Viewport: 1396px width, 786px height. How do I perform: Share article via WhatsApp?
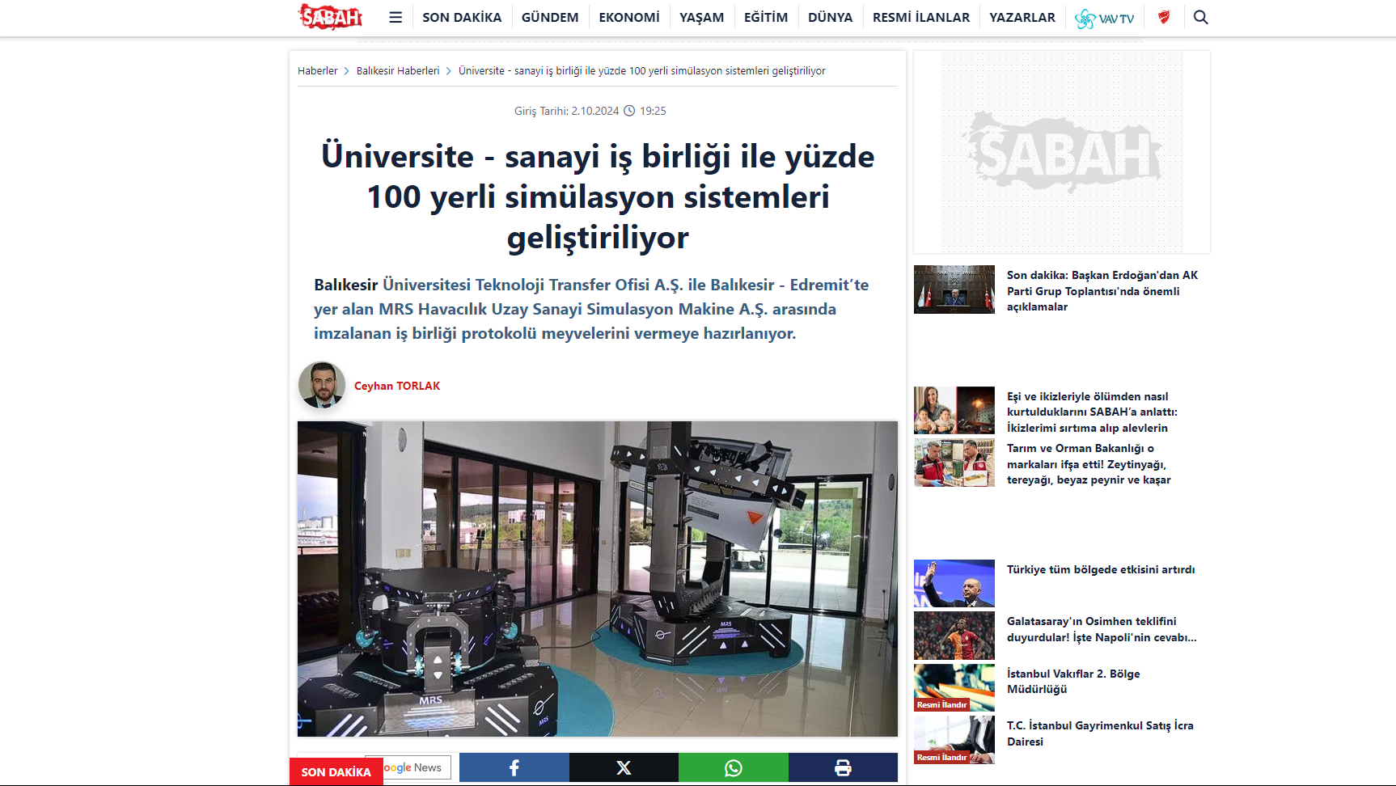click(x=734, y=767)
